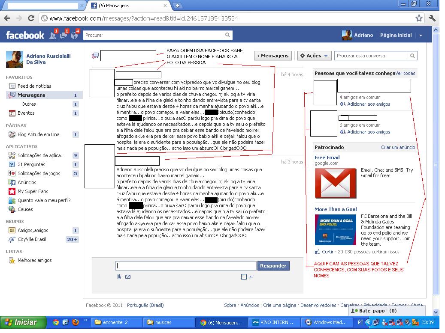This screenshot has height=333, width=445.
Task: Click the CityVille Brasil icon
Action: pos(12,240)
